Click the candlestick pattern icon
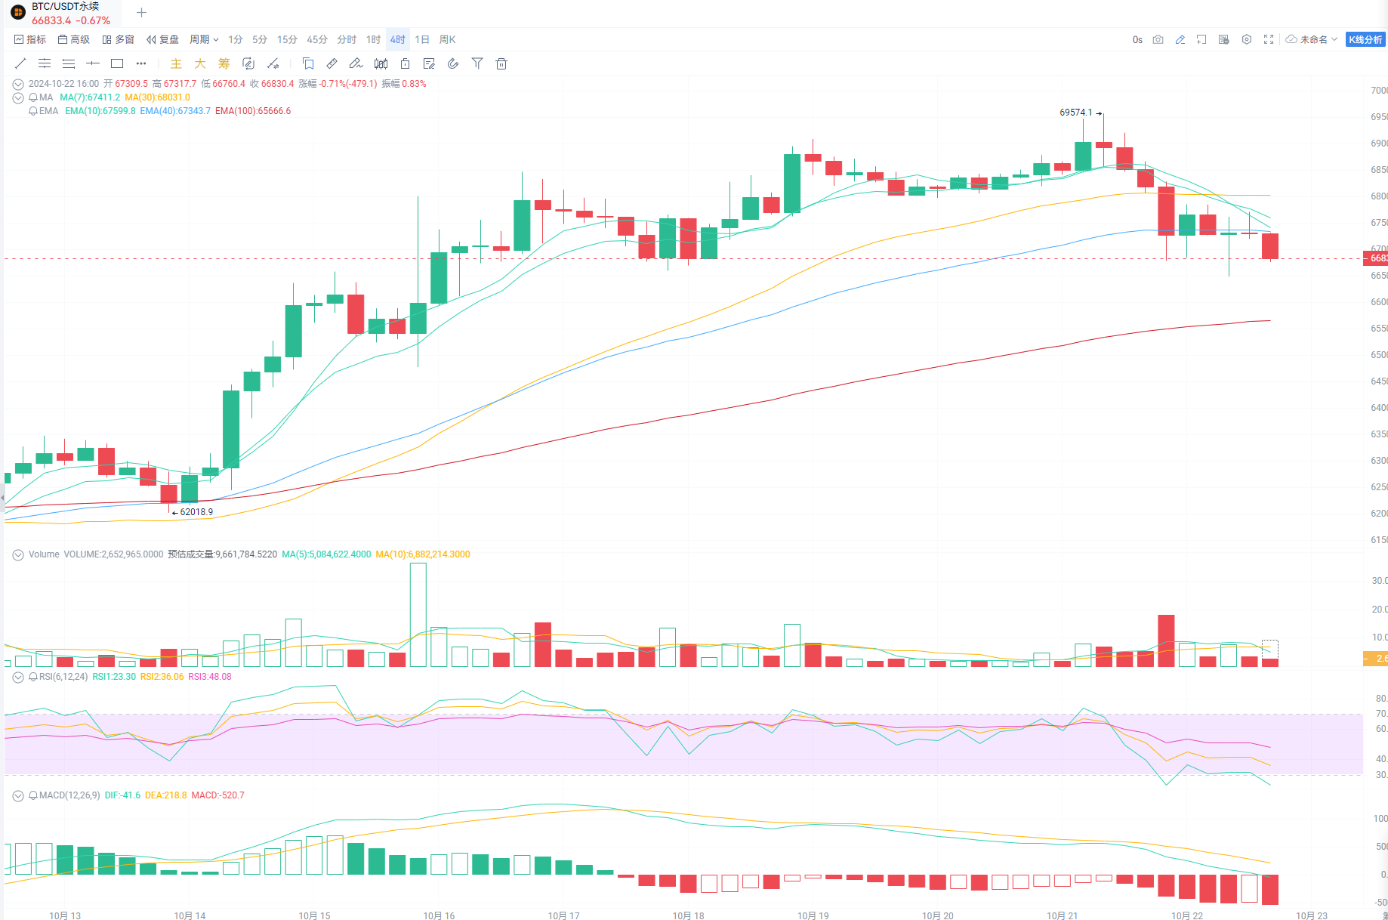 click(x=381, y=63)
